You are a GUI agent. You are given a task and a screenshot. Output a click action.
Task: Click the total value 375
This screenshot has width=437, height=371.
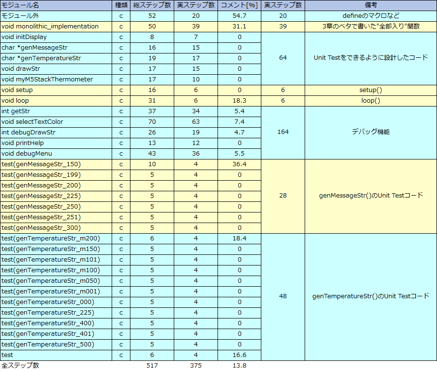coord(196,366)
